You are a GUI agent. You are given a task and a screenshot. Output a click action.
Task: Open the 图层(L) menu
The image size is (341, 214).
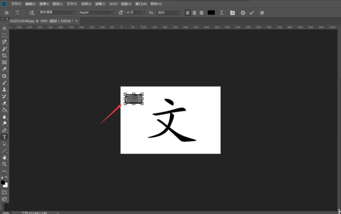pos(58,4)
